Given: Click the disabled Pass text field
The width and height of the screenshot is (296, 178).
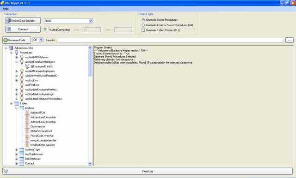Looking at the screenshot, I should pyautogui.click(x=123, y=30).
